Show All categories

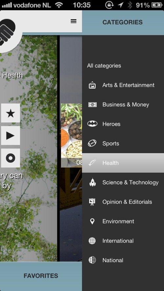pyautogui.click(x=104, y=66)
